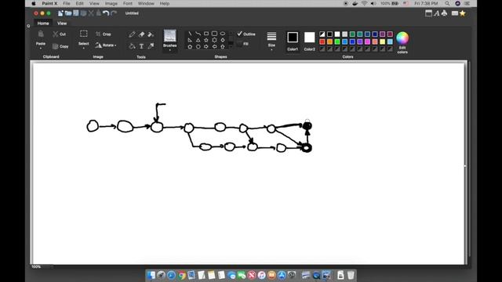Click the Spotlight search icon in menu bar
Image resolution: width=502 pixels, height=282 pixels.
coord(447,3)
